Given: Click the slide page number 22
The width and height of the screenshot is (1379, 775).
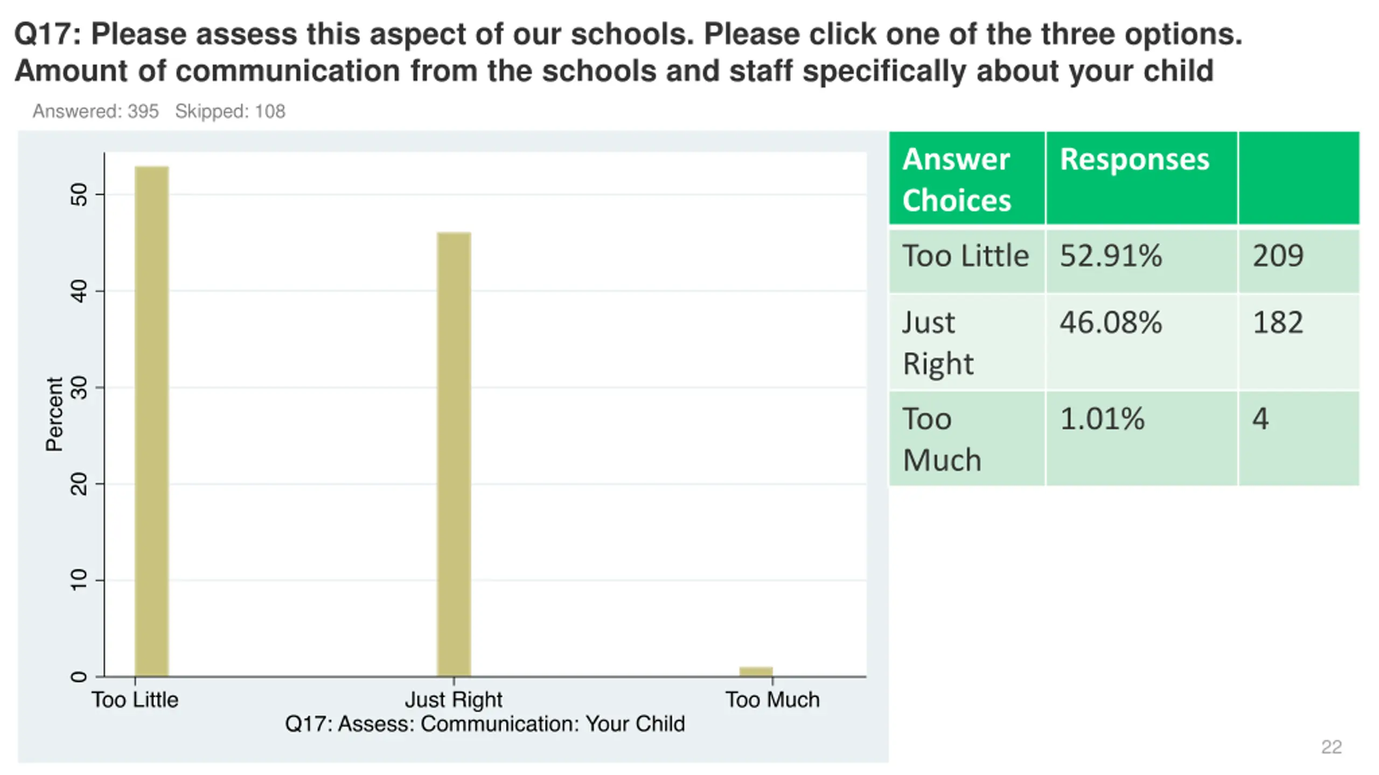Looking at the screenshot, I should tap(1331, 747).
